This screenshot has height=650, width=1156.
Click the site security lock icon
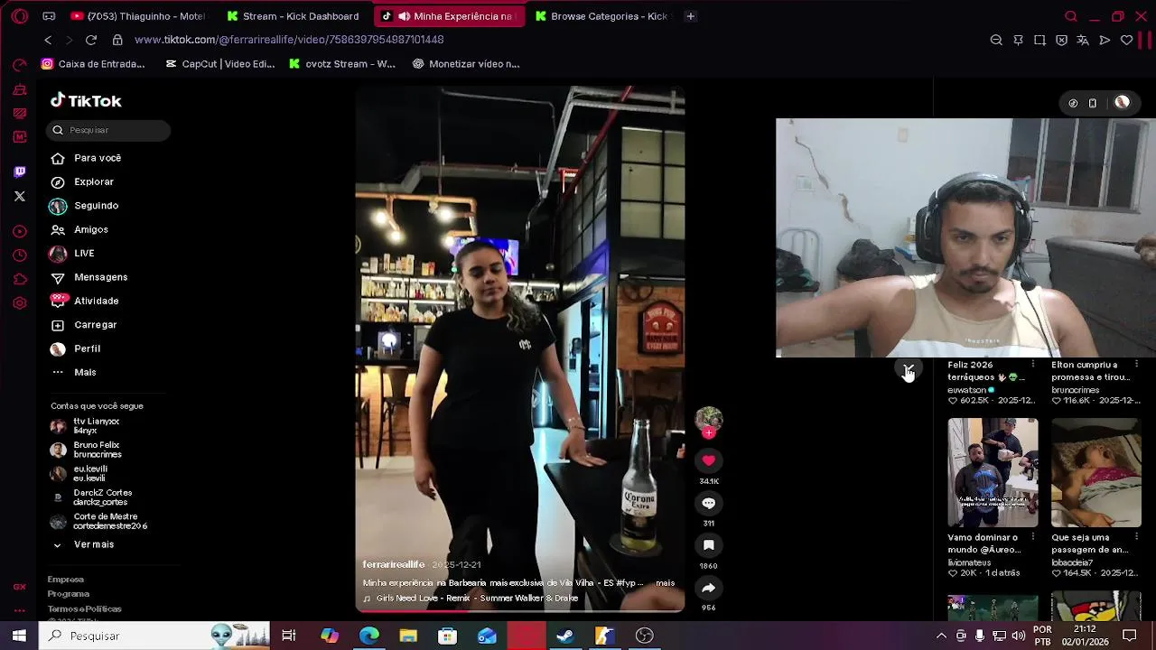[x=117, y=40]
